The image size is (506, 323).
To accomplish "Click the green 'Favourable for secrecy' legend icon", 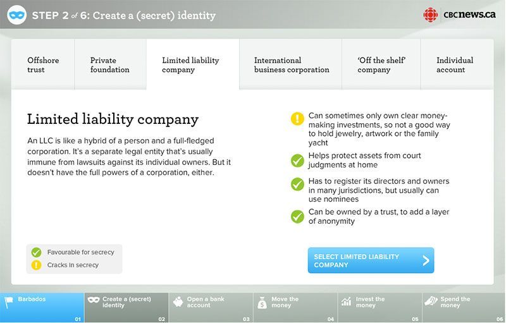I will pyautogui.click(x=37, y=252).
